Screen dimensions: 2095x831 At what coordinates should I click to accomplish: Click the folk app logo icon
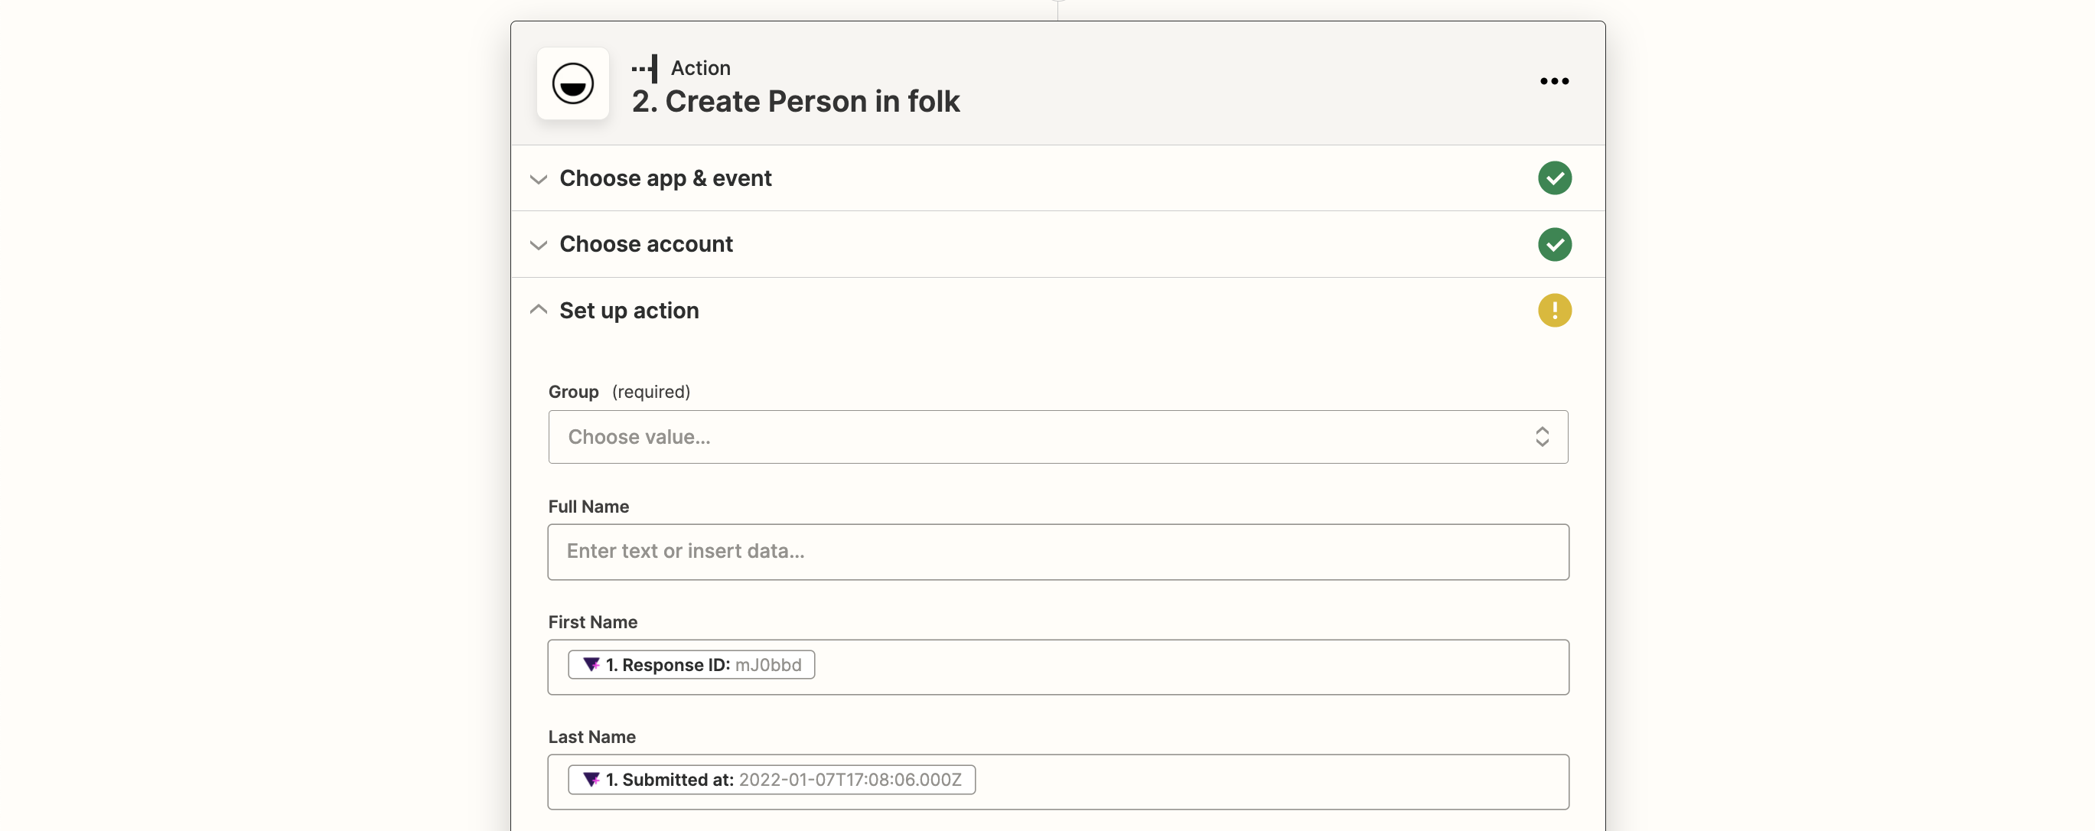tap(572, 83)
